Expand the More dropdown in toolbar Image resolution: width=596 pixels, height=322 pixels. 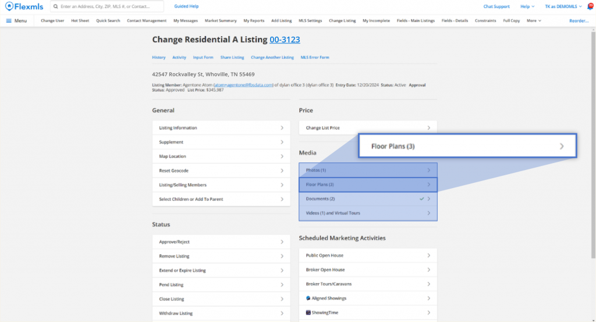coord(534,20)
